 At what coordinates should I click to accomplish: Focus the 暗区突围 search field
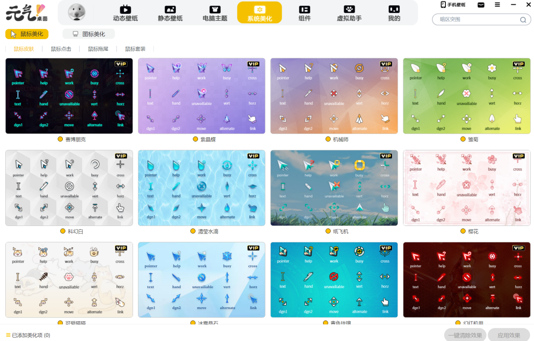(x=481, y=19)
